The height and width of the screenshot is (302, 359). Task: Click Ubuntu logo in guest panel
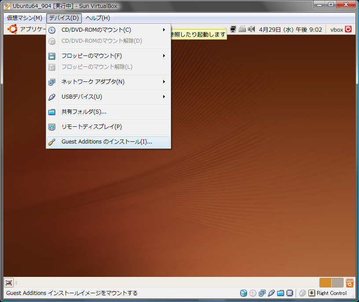click(x=12, y=29)
